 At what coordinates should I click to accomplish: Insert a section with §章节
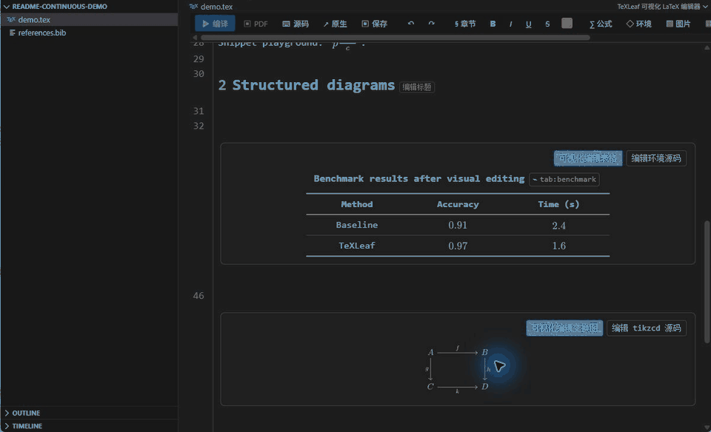point(465,24)
